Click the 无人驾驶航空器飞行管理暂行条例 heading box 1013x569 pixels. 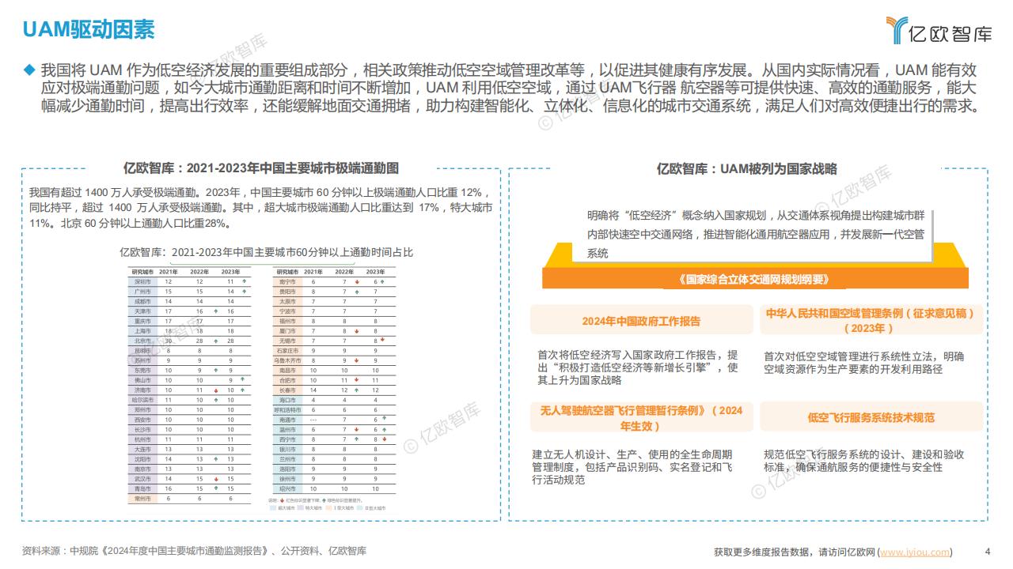tap(641, 417)
